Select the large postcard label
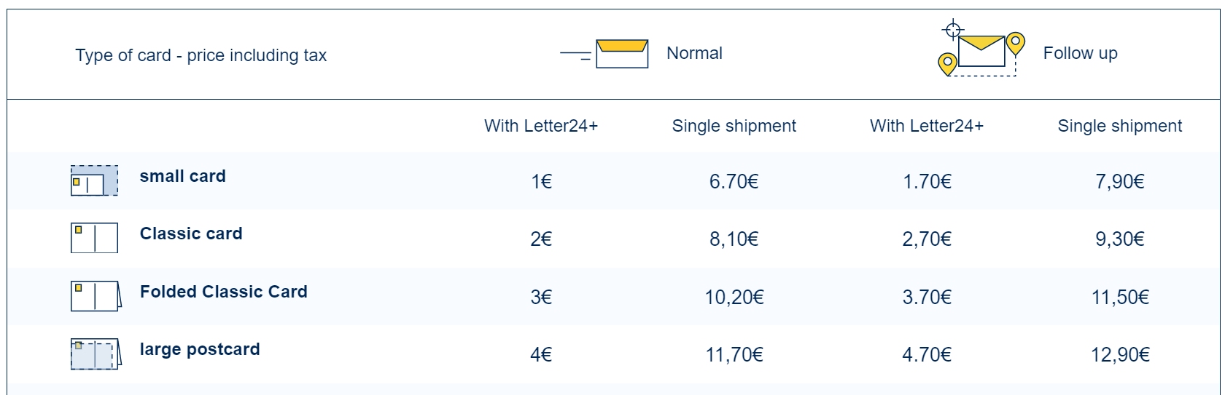 pos(200,349)
